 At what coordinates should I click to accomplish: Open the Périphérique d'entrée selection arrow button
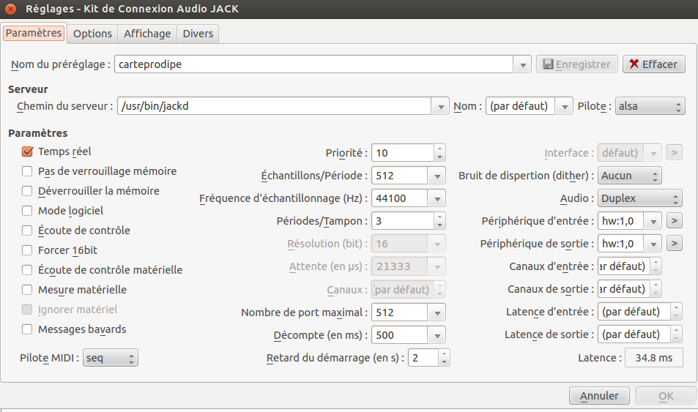675,221
